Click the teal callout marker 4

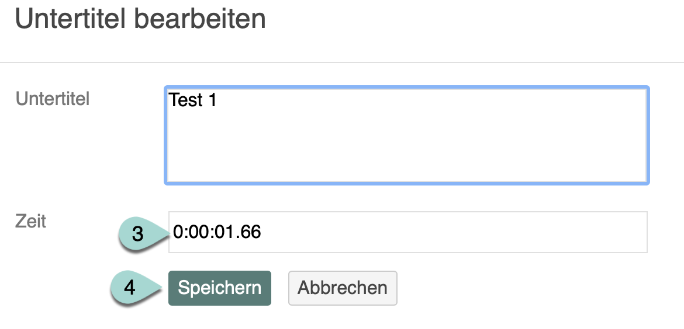(130, 288)
